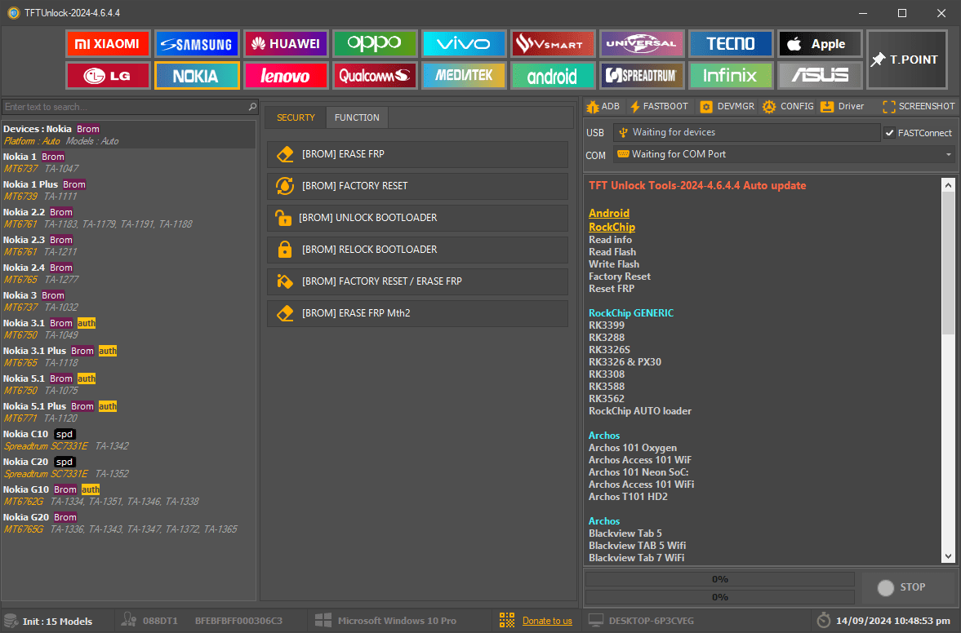Click the Donate to us link
The image size is (961, 633).
coord(547,621)
